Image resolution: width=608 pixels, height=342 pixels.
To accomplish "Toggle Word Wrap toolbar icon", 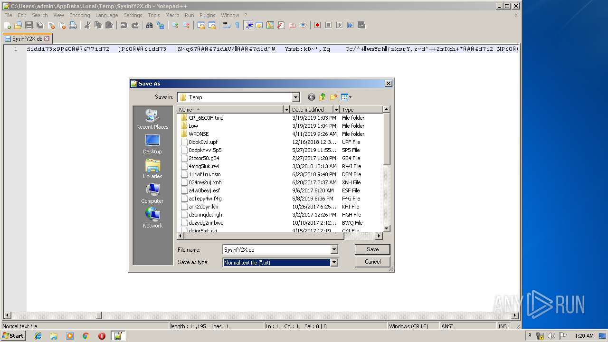I will click(227, 25).
